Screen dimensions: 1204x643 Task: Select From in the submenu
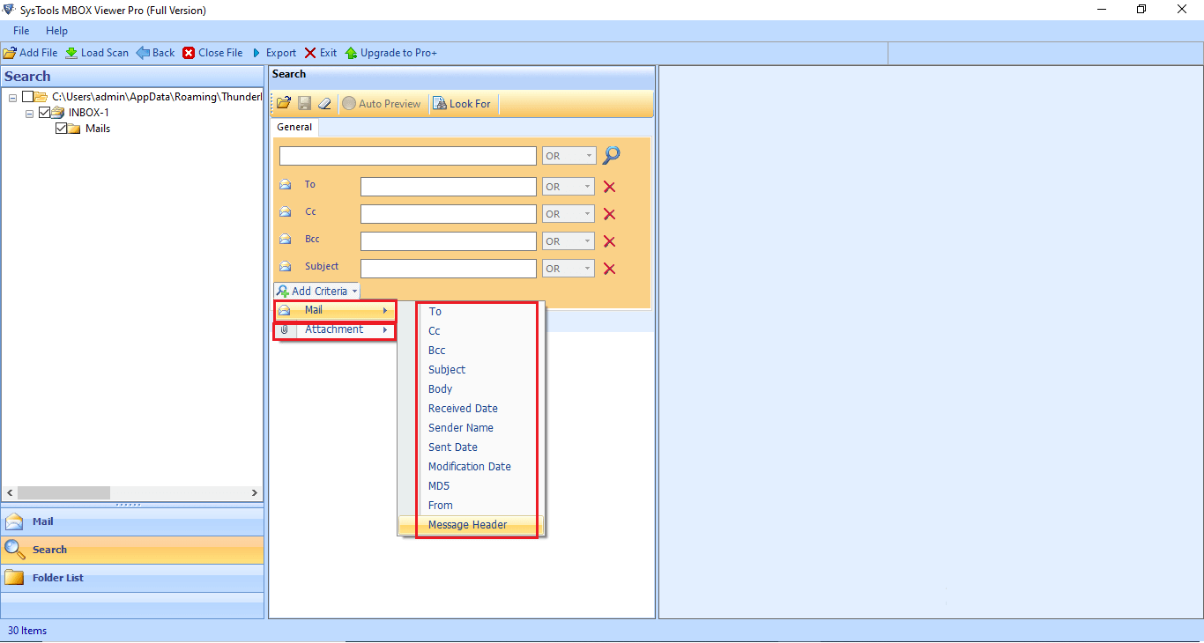(x=441, y=506)
